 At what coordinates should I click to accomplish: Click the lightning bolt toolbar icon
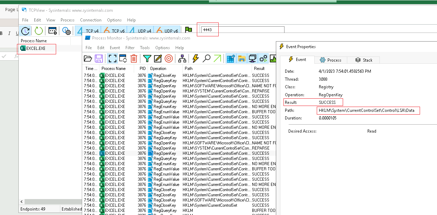(195, 59)
